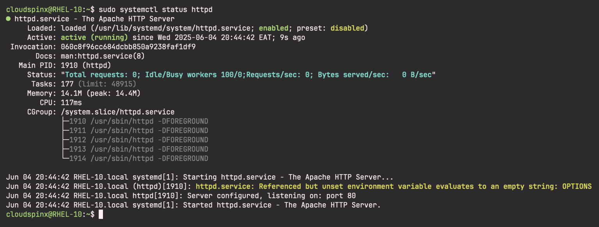The width and height of the screenshot is (599, 227).
Task: Click the man:httpd.service(8) docs reference
Action: (x=103, y=56)
